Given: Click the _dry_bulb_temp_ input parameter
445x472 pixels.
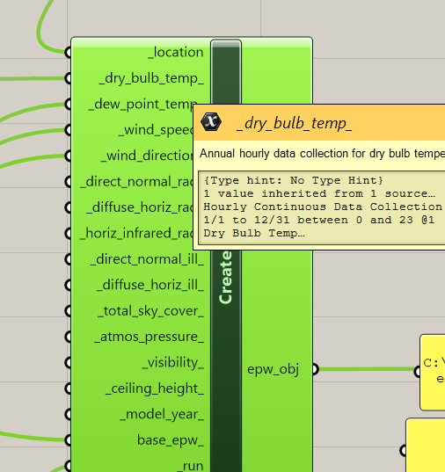Looking at the screenshot, I should (151, 78).
